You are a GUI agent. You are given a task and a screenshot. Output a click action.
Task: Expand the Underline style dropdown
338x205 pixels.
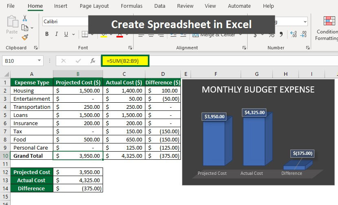point(74,34)
